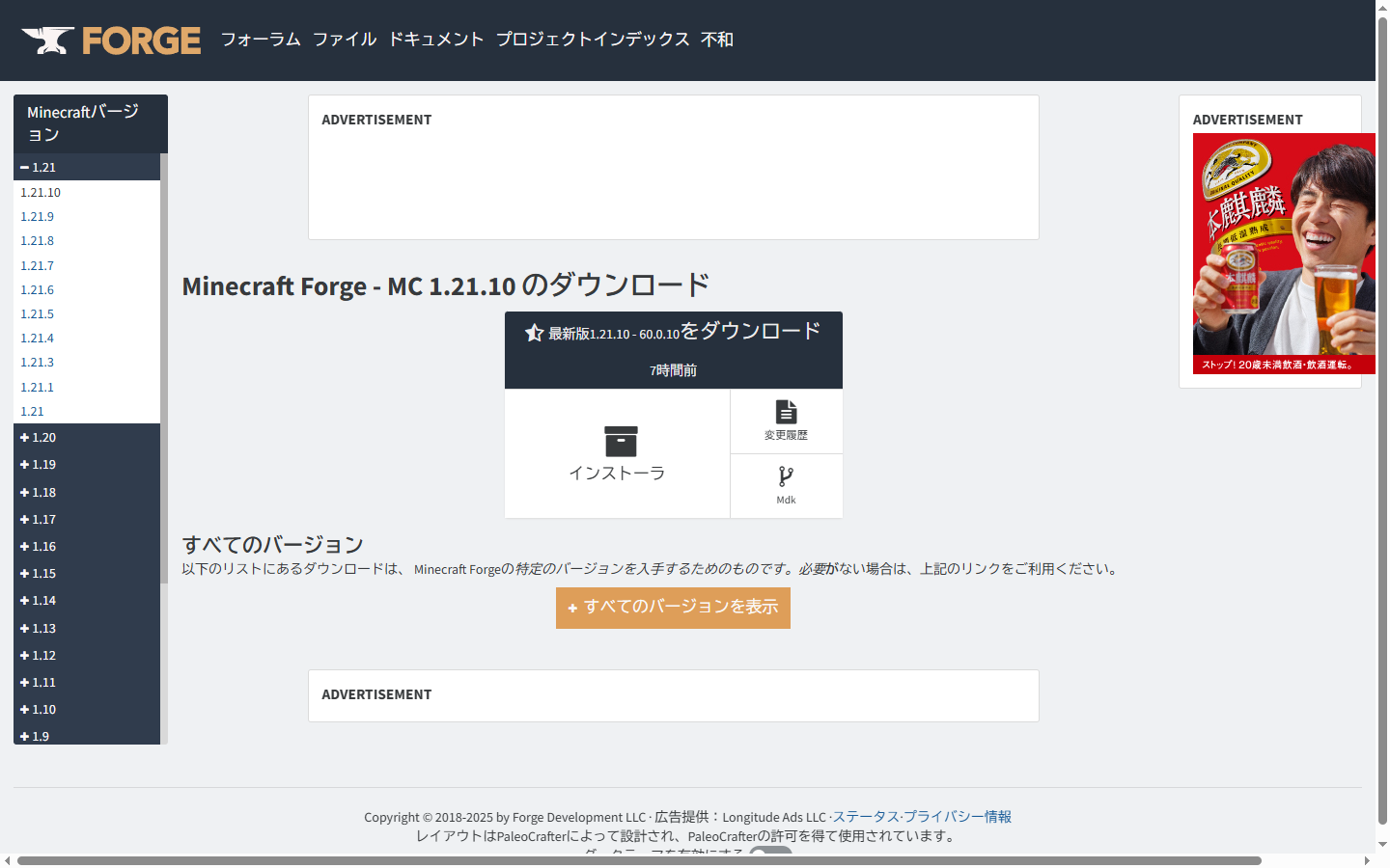Expand the 1.9 version group

click(x=39, y=736)
